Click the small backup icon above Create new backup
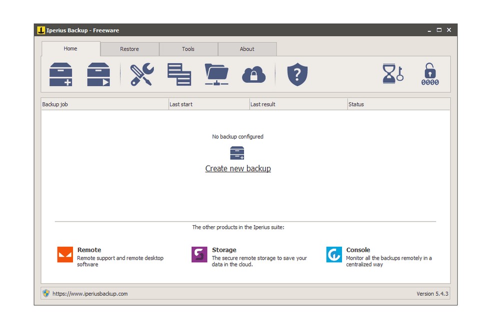491x327 pixels. 237,153
